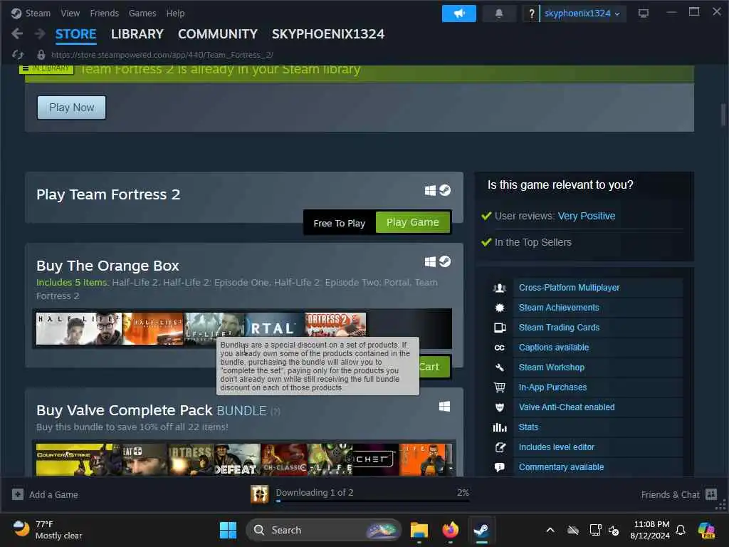Open Valve Anti-Cheat enabled link
Screen dimensions: 729x547
[567, 407]
